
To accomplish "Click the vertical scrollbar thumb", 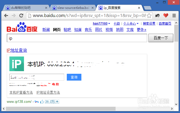I will point(176,33).
